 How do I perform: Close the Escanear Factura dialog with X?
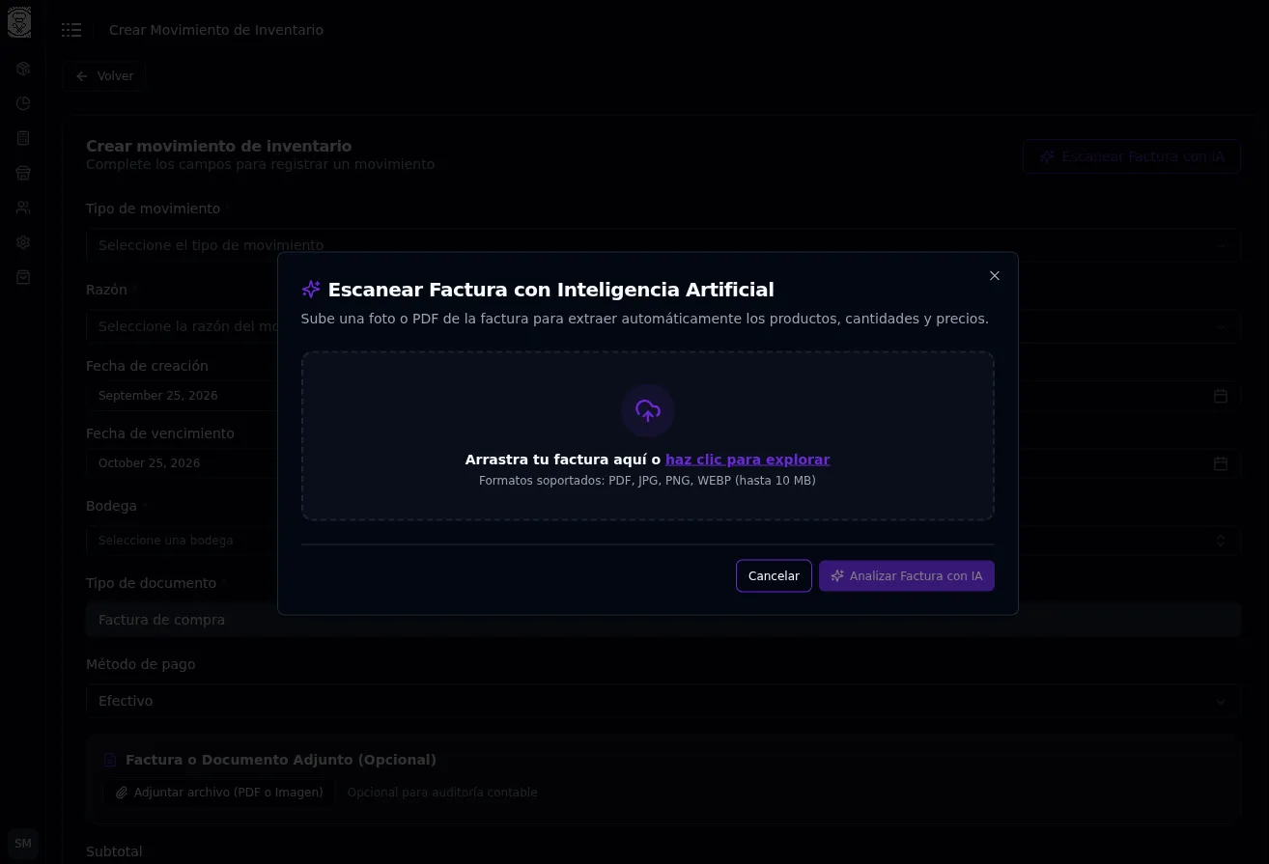[995, 276]
